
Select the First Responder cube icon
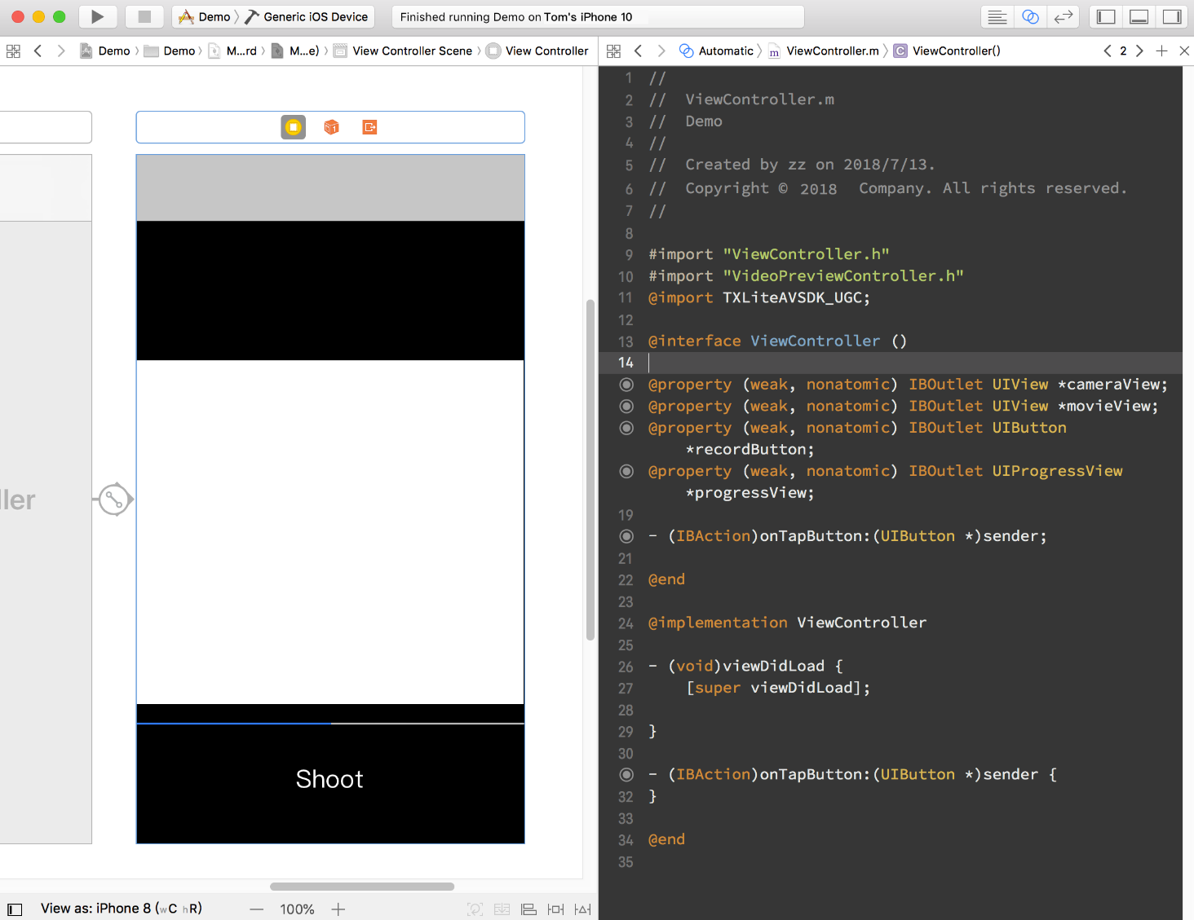331,127
